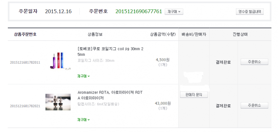Open the 재구매 dropdown beside the order number
This screenshot has width=278, height=132.
click(174, 12)
